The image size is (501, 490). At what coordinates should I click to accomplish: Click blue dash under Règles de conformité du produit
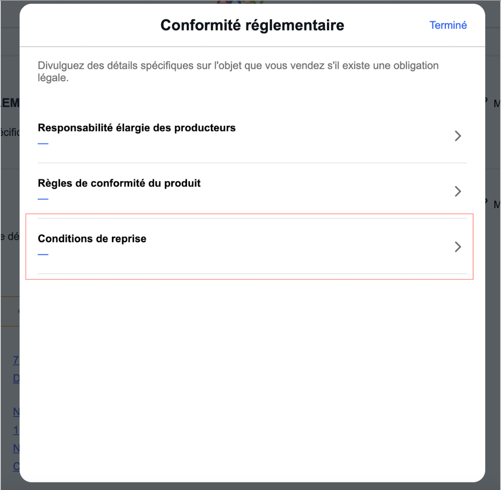point(43,199)
